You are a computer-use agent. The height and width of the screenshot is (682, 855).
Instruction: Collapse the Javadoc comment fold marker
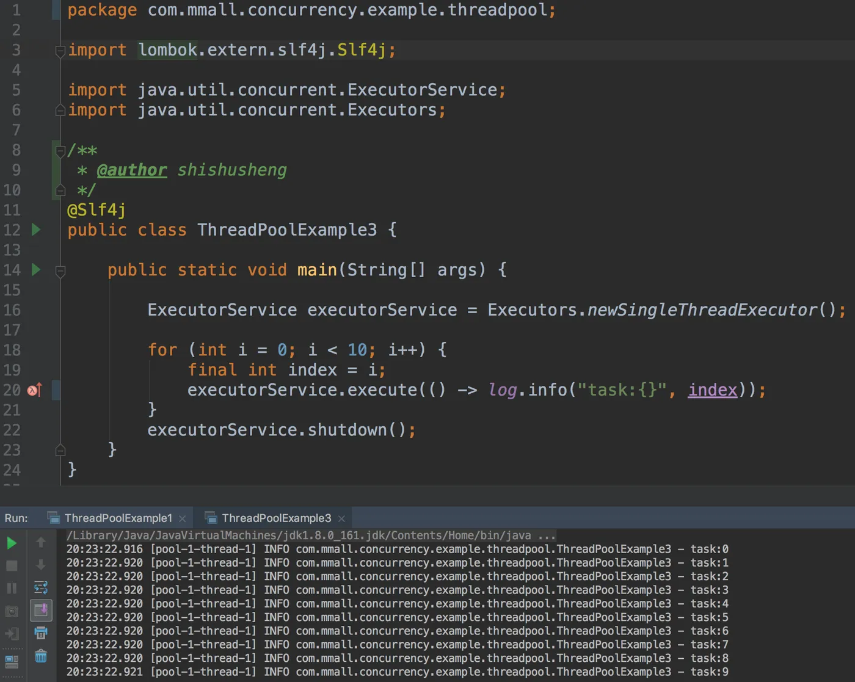[60, 151]
